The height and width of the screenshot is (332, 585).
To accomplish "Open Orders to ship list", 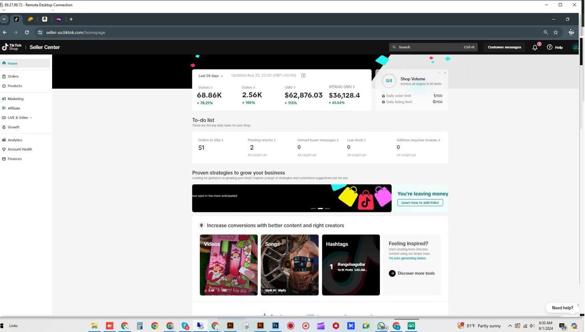I will pos(210,140).
